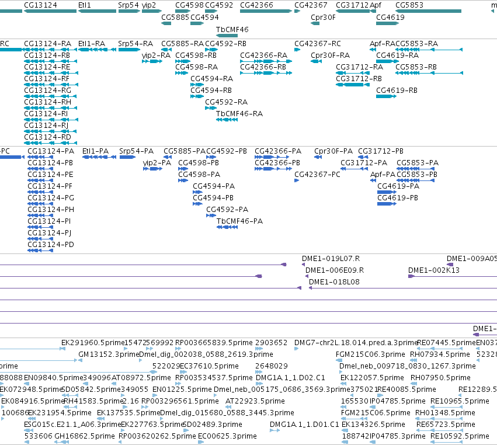
Task: Open EST FGM215C06.3prime
Action: 370,354
